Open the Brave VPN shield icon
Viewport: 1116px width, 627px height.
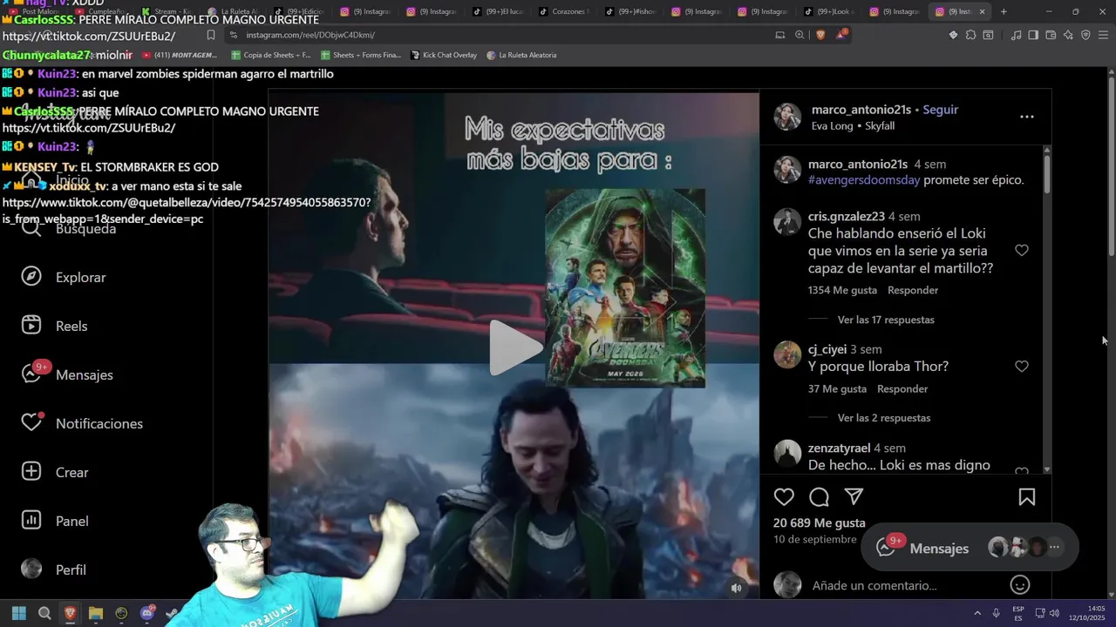pos(1085,35)
